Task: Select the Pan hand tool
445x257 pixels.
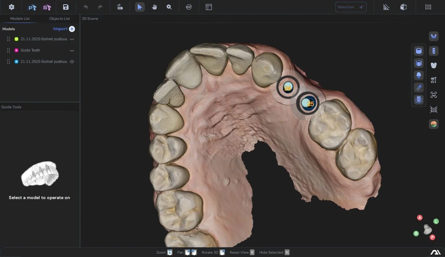Action: pyautogui.click(x=155, y=7)
